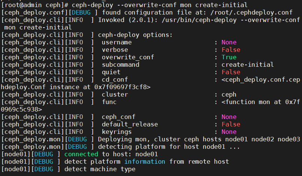
Task: Click the magenta 'None' value for keyrings
Action: tap(229, 132)
